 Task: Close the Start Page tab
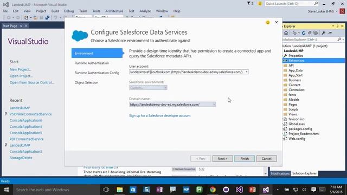pos(26,26)
